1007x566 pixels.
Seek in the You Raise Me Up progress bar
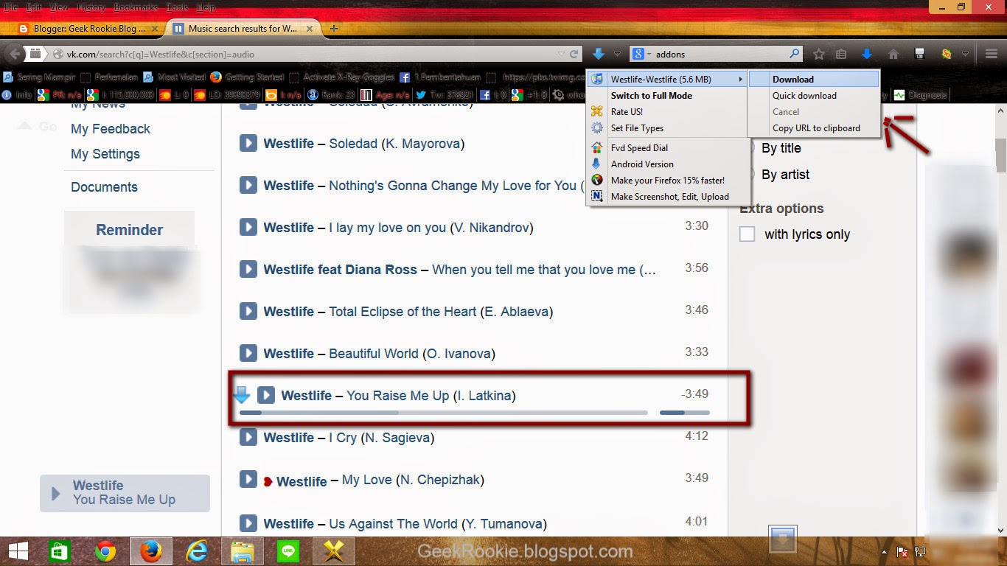(444, 413)
